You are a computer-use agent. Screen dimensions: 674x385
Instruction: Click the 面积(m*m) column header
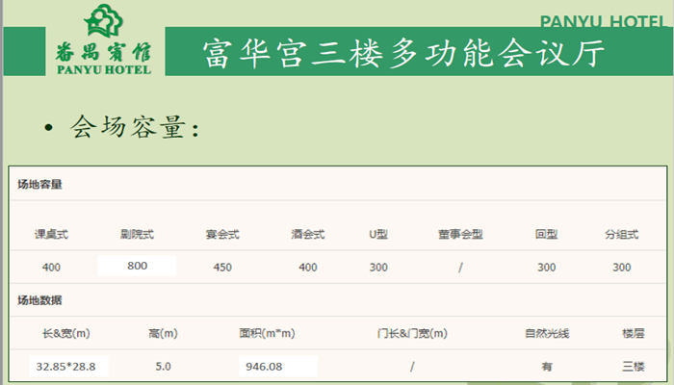pyautogui.click(x=267, y=334)
